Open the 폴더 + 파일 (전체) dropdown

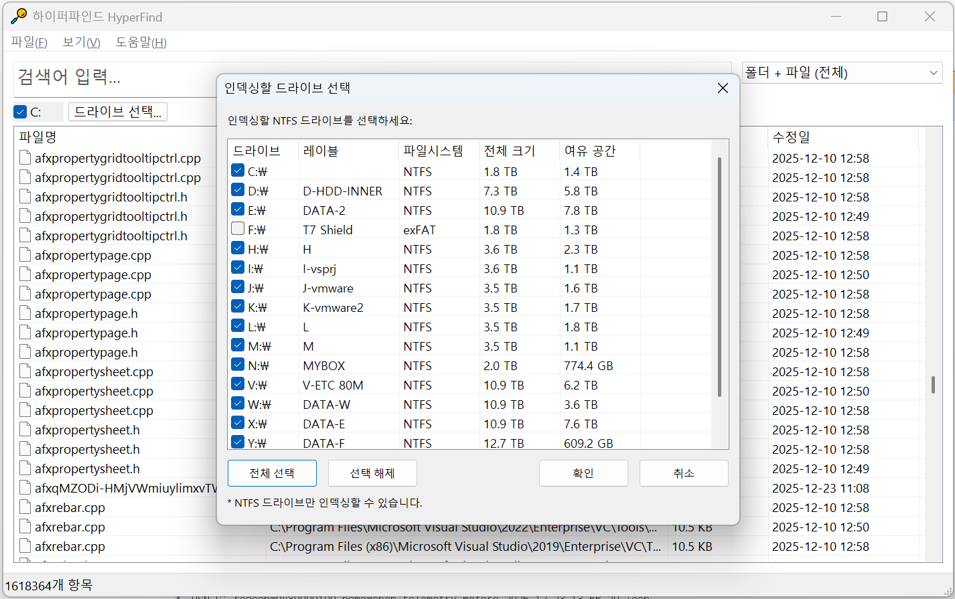841,72
